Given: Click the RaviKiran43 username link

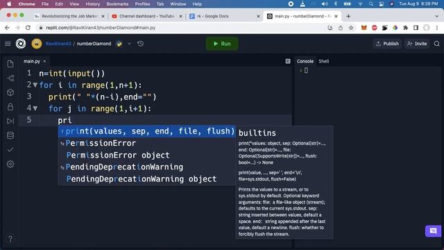Looking at the screenshot, I should (x=58, y=44).
